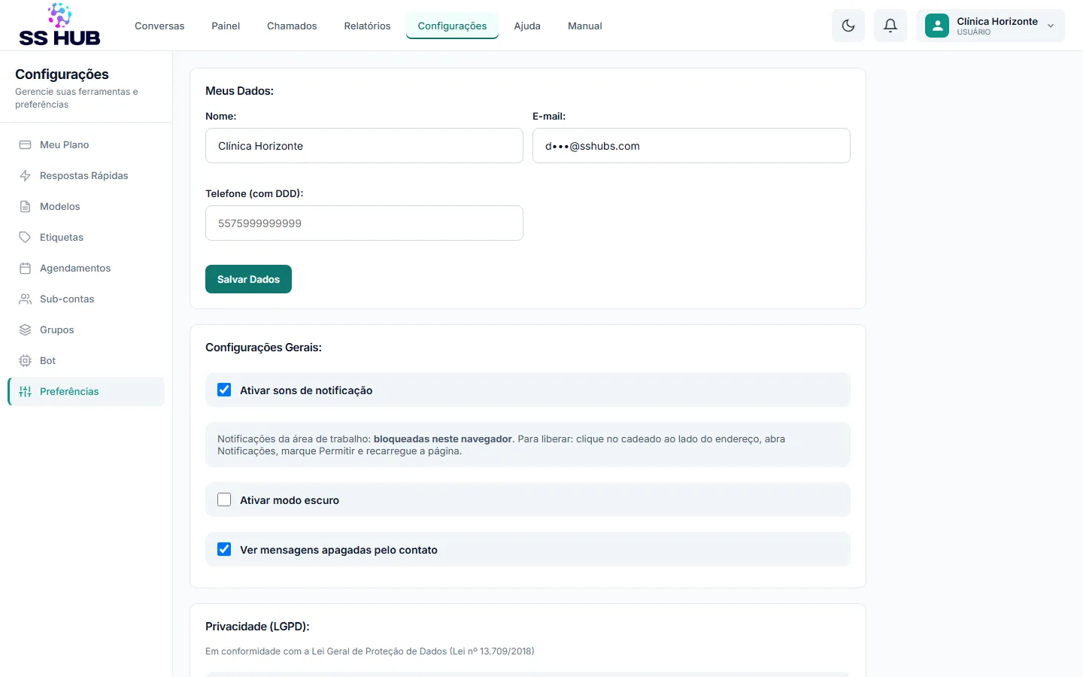Open the Modelos section
This screenshot has width=1083, height=677.
point(86,206)
